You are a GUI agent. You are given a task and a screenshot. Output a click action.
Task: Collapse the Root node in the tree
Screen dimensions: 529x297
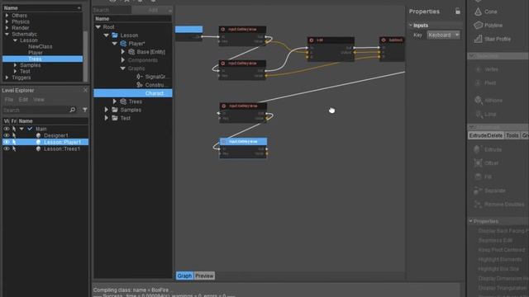pyautogui.click(x=98, y=27)
